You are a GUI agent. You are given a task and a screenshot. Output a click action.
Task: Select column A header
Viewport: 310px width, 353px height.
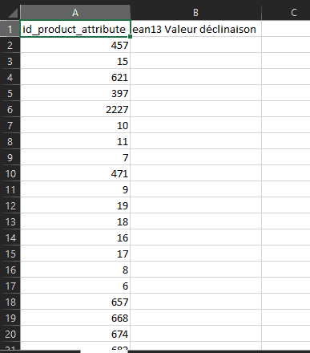[75, 13]
